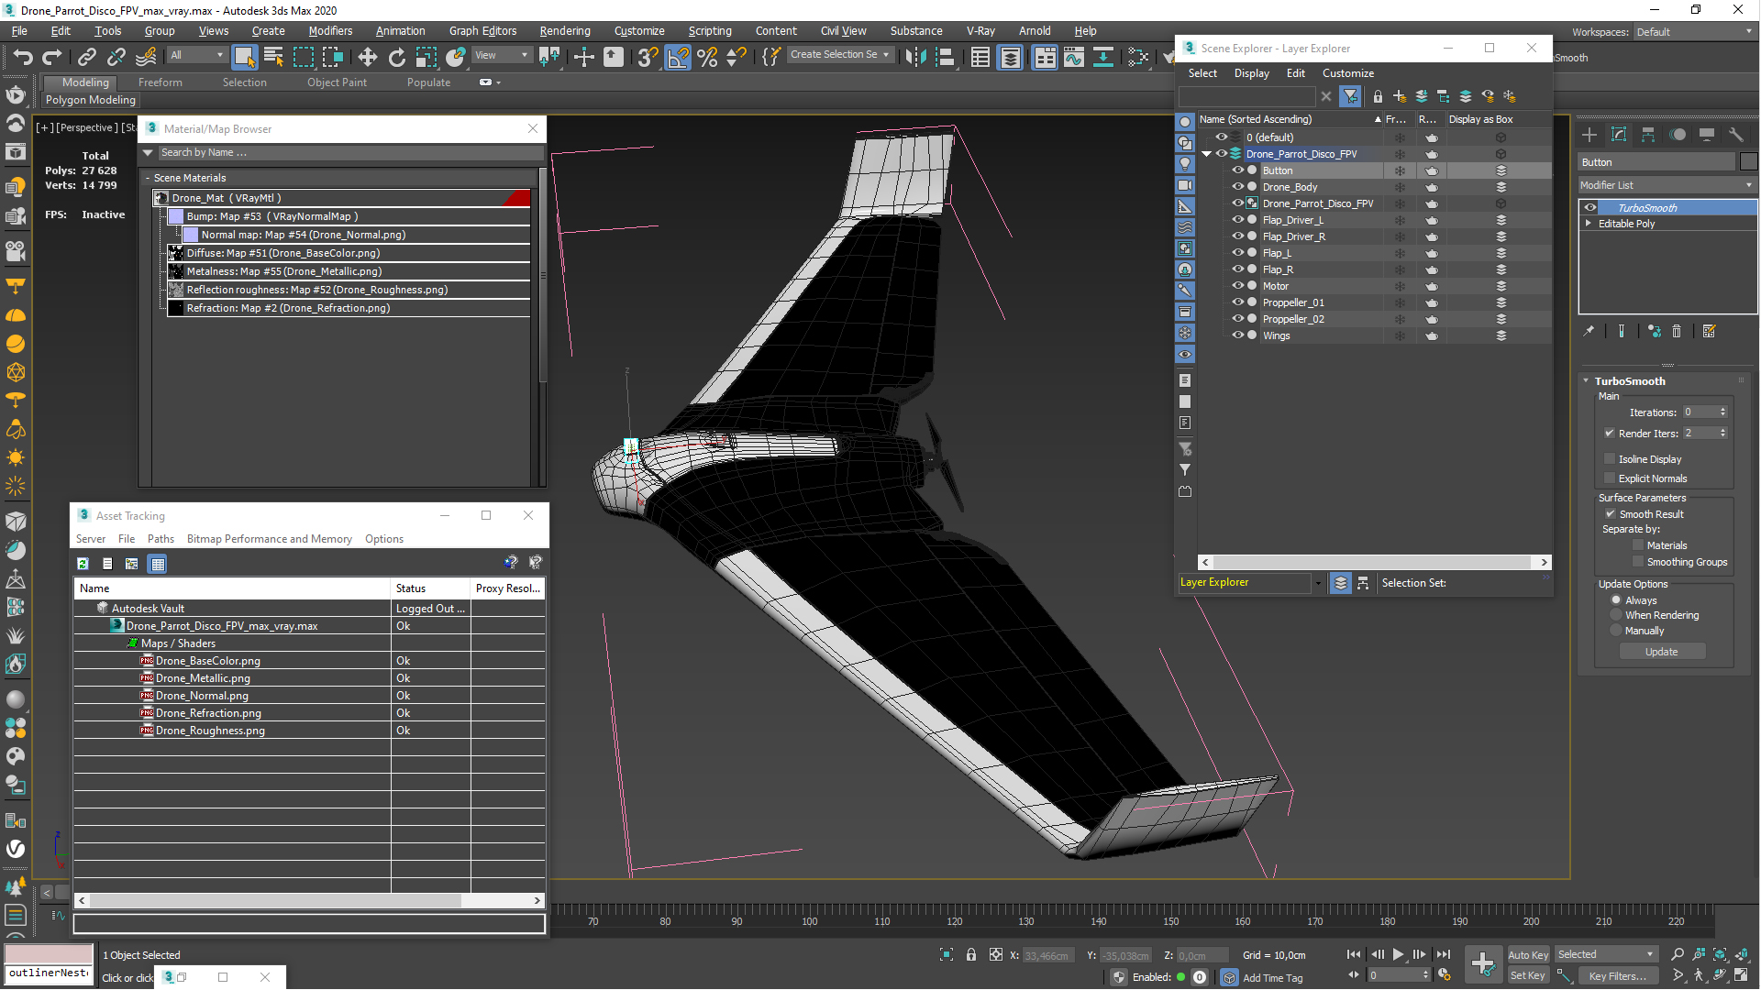This screenshot has width=1761, height=990.
Task: Click the Search by Name field
Action: (x=349, y=153)
